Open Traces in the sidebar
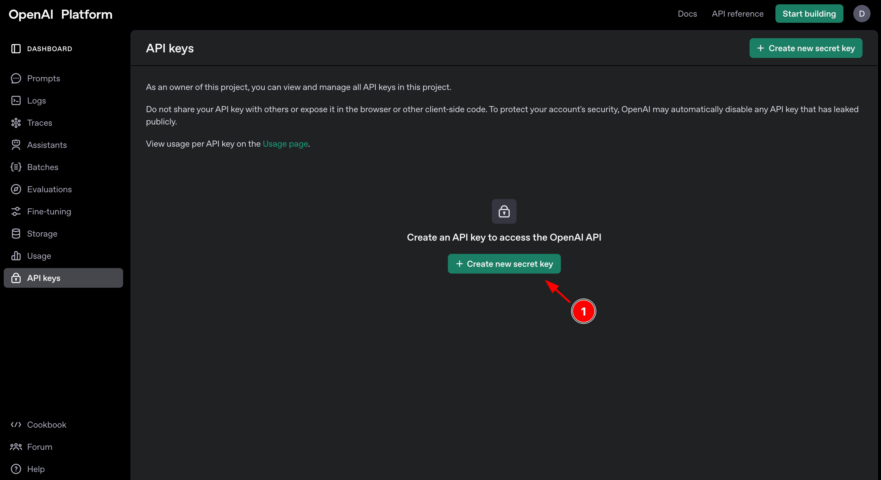Image resolution: width=881 pixels, height=480 pixels. 63,123
